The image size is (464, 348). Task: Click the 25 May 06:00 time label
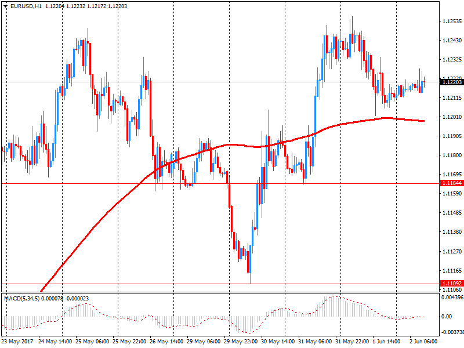(x=92, y=342)
